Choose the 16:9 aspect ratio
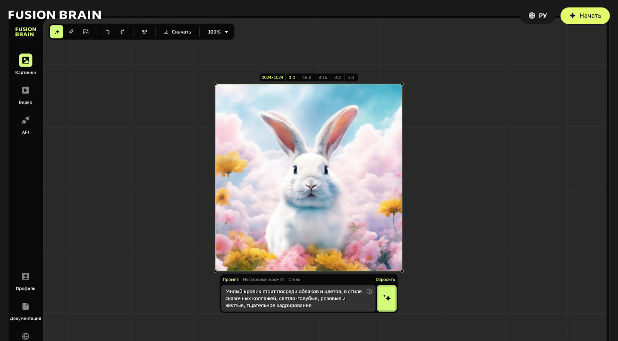 click(x=307, y=77)
